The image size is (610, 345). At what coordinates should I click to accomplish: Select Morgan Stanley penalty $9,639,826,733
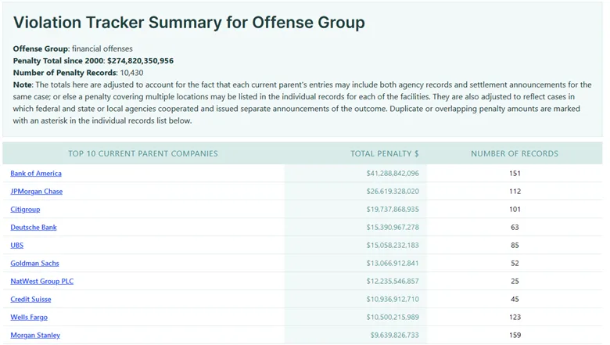click(x=394, y=335)
